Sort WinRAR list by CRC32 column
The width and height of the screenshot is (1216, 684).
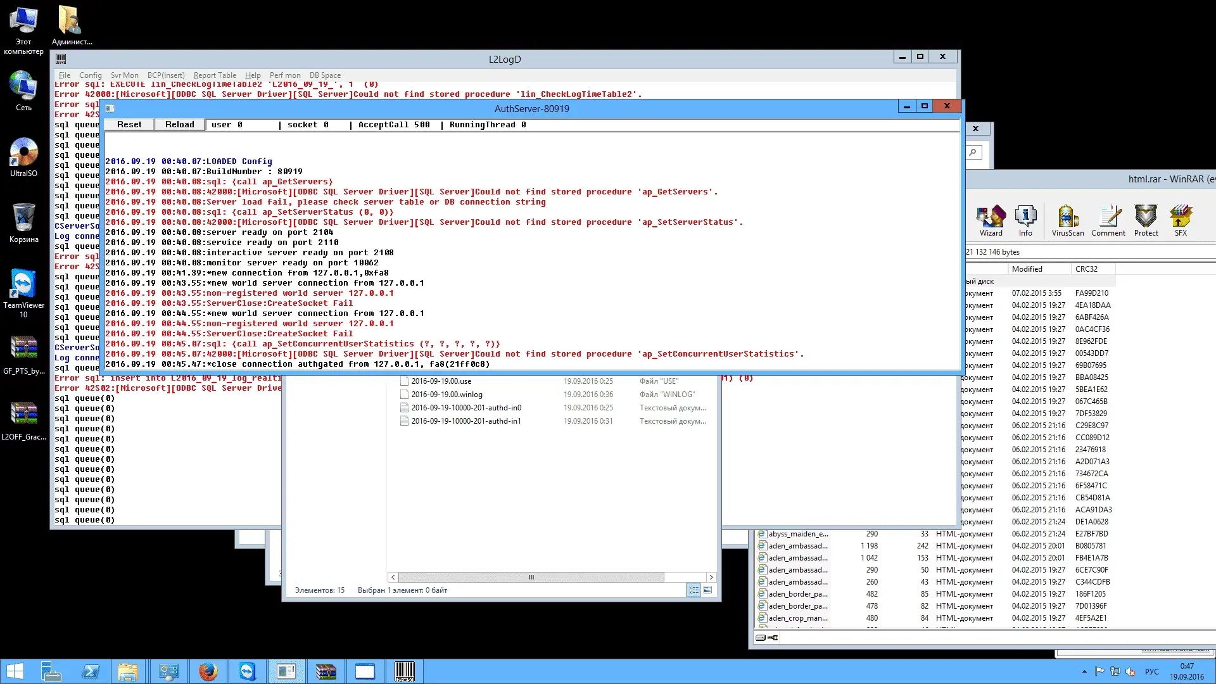(1093, 269)
